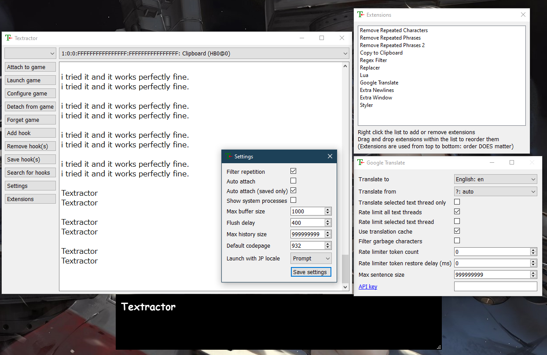Select Remove Repeated Phrases 2 extension

point(392,45)
